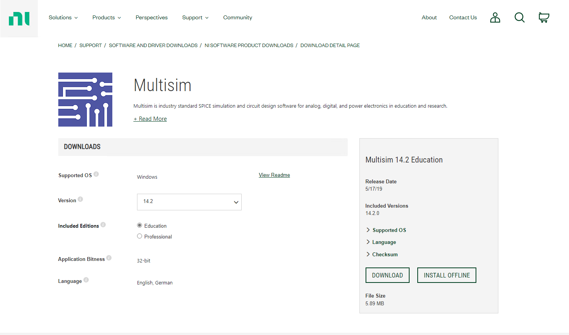The height and width of the screenshot is (335, 569).
Task: Expand the Checksum section
Action: (382, 254)
